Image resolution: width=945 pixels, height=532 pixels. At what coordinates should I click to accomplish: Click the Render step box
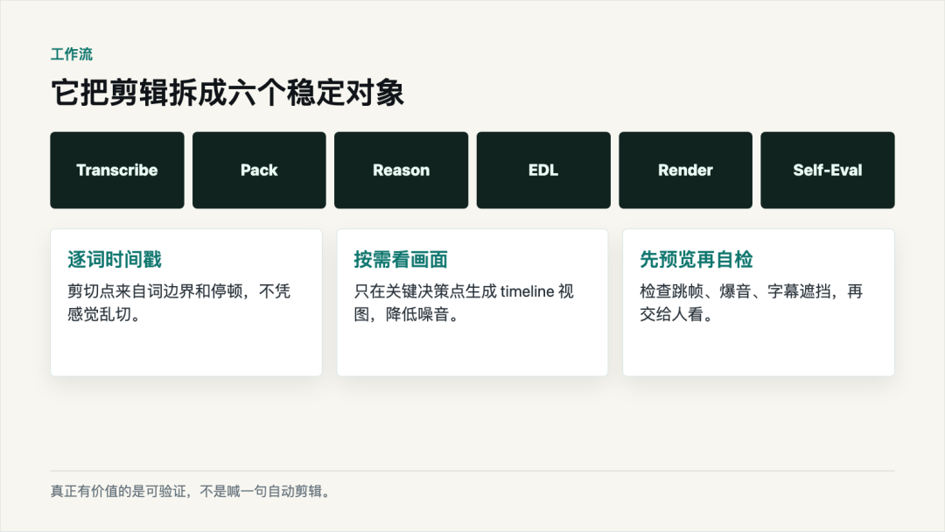pyautogui.click(x=685, y=171)
